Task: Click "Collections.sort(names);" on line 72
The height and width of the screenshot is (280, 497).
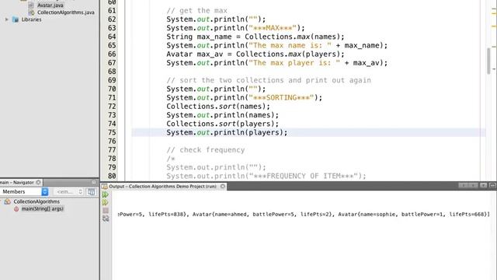Action: 218,107
